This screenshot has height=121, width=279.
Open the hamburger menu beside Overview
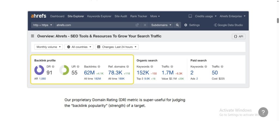[33, 36]
